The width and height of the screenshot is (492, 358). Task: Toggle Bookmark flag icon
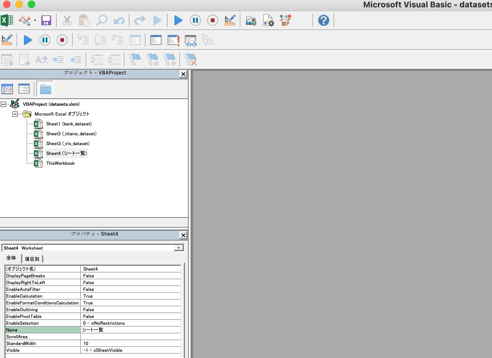click(135, 59)
